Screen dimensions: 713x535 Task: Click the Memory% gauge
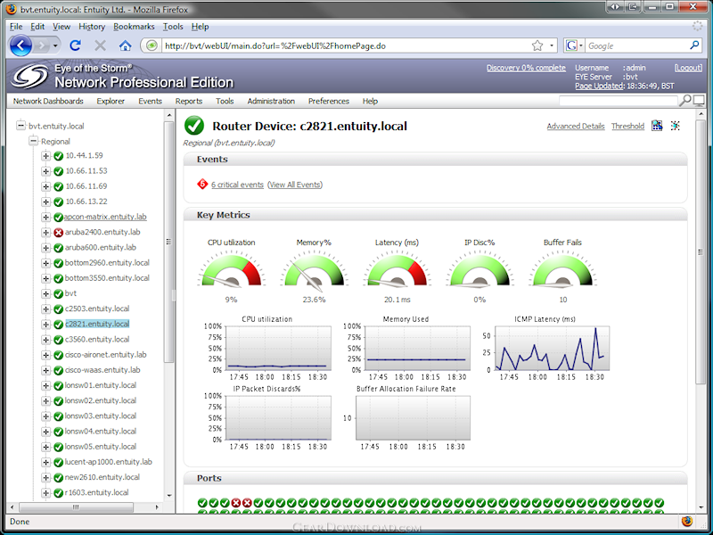tap(314, 272)
